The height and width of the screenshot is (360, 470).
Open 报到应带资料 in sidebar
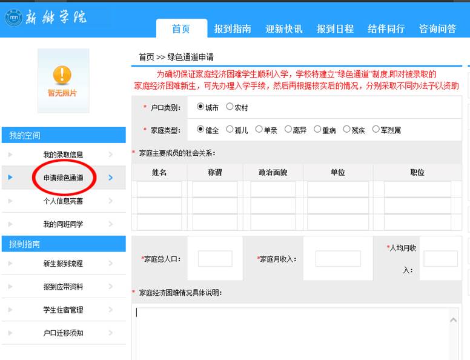(63, 287)
